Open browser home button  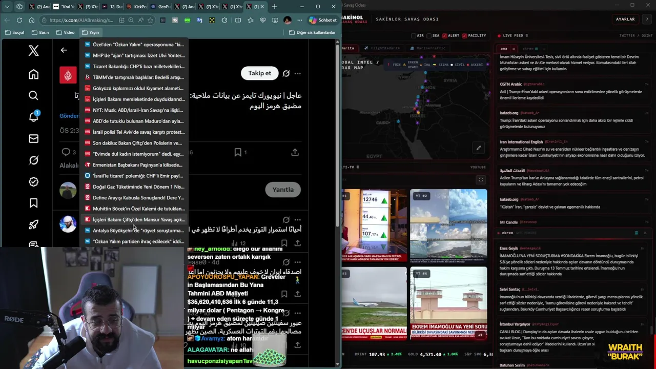pos(32,20)
